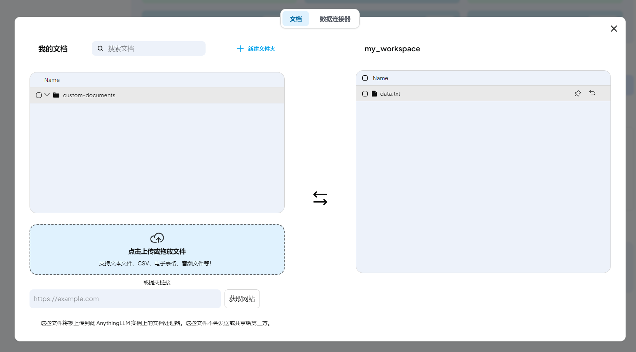The image size is (636, 352).
Task: Click the custom-documents folder icon
Action: pos(56,95)
